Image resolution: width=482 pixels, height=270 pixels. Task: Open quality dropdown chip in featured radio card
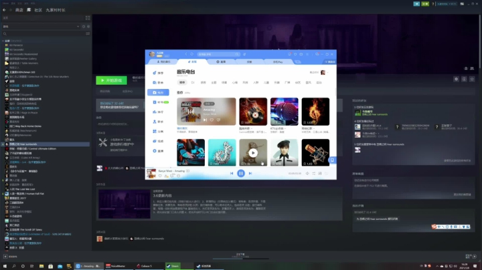click(209, 104)
